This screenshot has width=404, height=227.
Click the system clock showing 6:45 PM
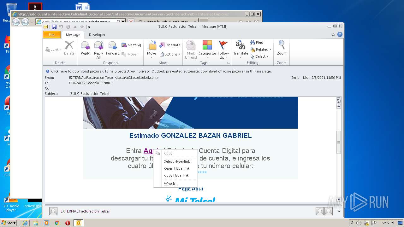click(388, 223)
